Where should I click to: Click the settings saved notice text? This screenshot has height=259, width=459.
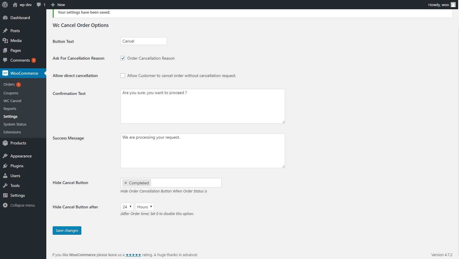[84, 12]
